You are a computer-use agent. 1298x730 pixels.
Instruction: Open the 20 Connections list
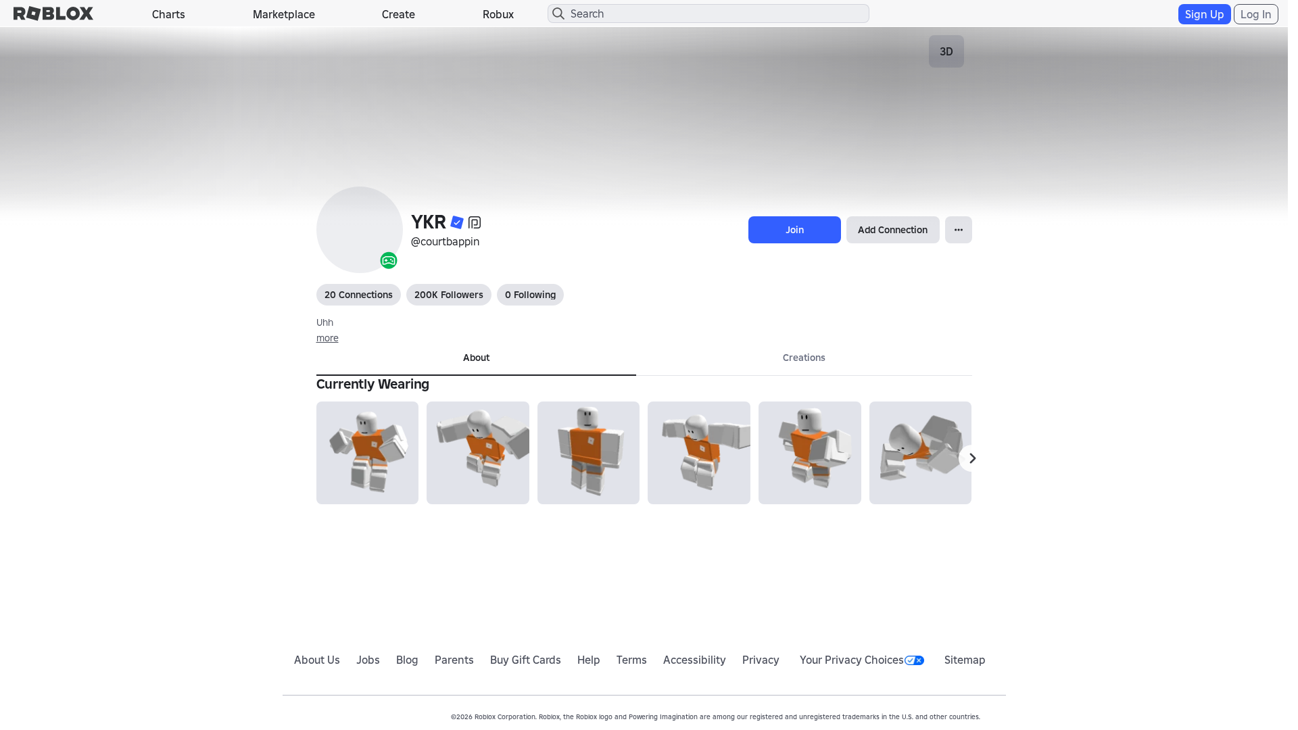coord(358,295)
